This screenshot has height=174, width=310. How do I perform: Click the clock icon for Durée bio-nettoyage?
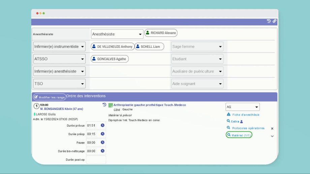[x=103, y=151]
